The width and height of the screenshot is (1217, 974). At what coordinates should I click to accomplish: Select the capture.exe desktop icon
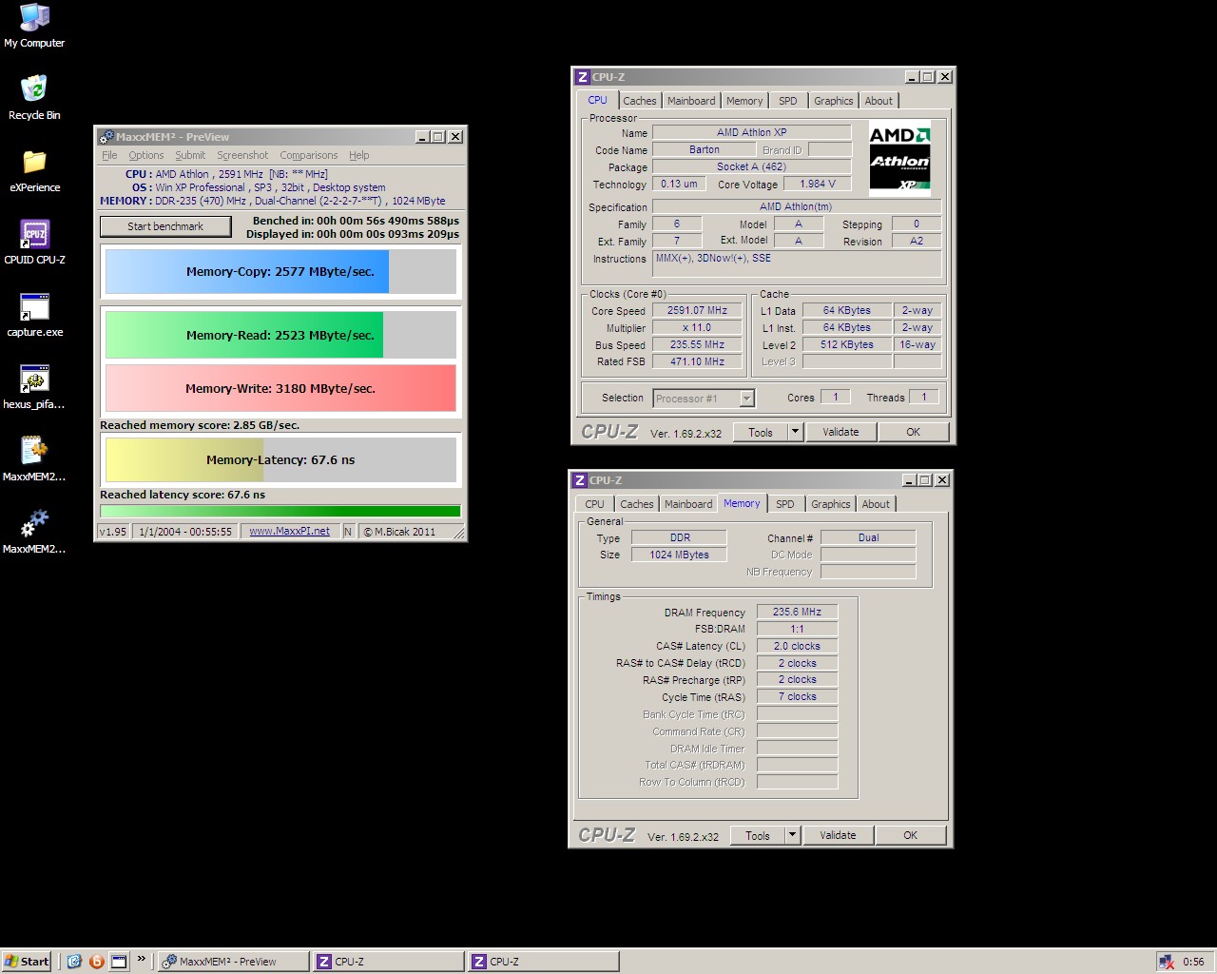tap(34, 315)
